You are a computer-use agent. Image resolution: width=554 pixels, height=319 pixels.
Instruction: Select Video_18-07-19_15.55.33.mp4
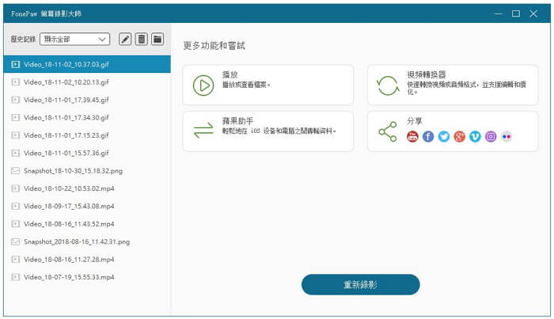[87, 277]
